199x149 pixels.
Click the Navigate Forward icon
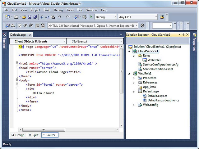tap(85, 17)
